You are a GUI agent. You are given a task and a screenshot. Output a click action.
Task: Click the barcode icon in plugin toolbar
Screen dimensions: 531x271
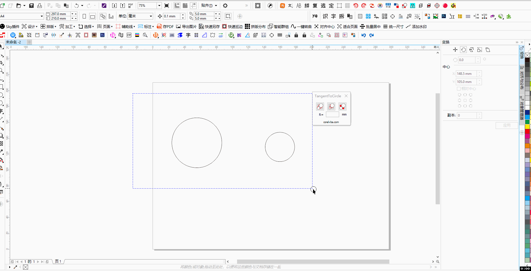[x=280, y=35]
